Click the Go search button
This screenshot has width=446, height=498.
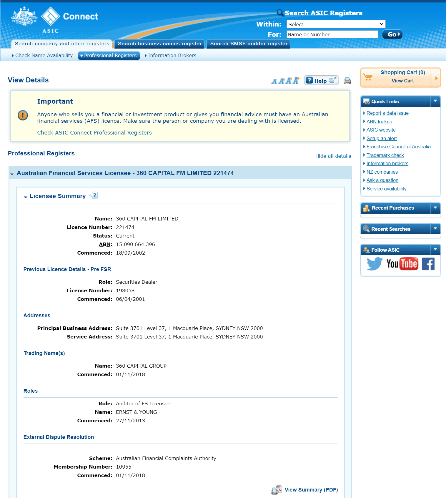[392, 34]
